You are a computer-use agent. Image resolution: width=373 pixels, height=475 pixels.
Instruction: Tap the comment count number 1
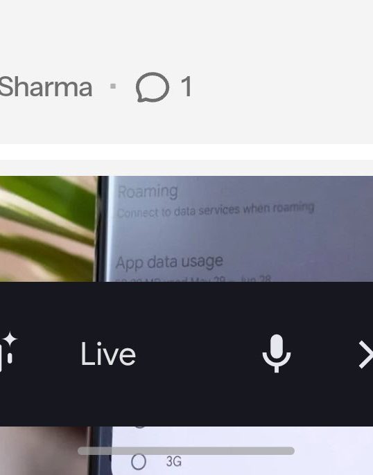tap(186, 87)
